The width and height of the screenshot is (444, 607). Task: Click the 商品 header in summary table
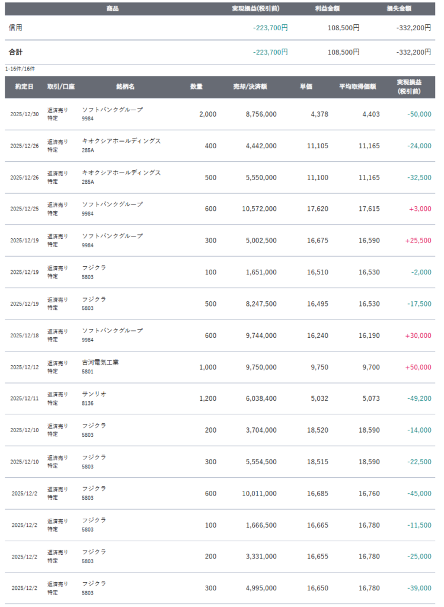click(x=112, y=9)
